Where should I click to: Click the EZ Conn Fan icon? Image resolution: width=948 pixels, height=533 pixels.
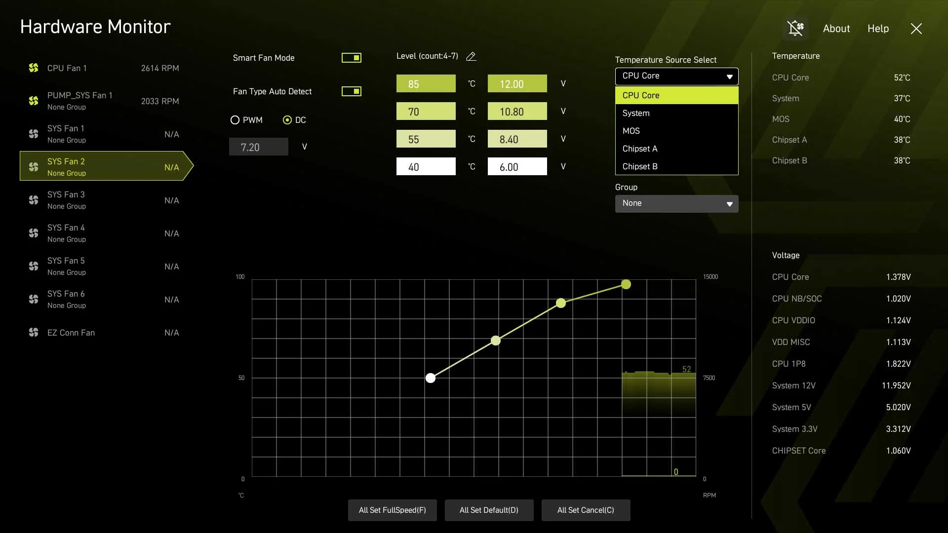(34, 332)
